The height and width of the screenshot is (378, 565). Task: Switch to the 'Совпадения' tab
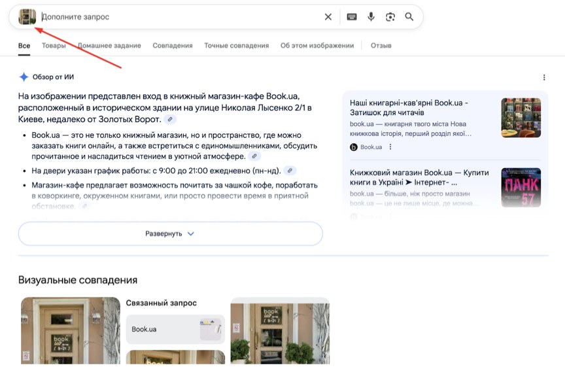coord(173,46)
